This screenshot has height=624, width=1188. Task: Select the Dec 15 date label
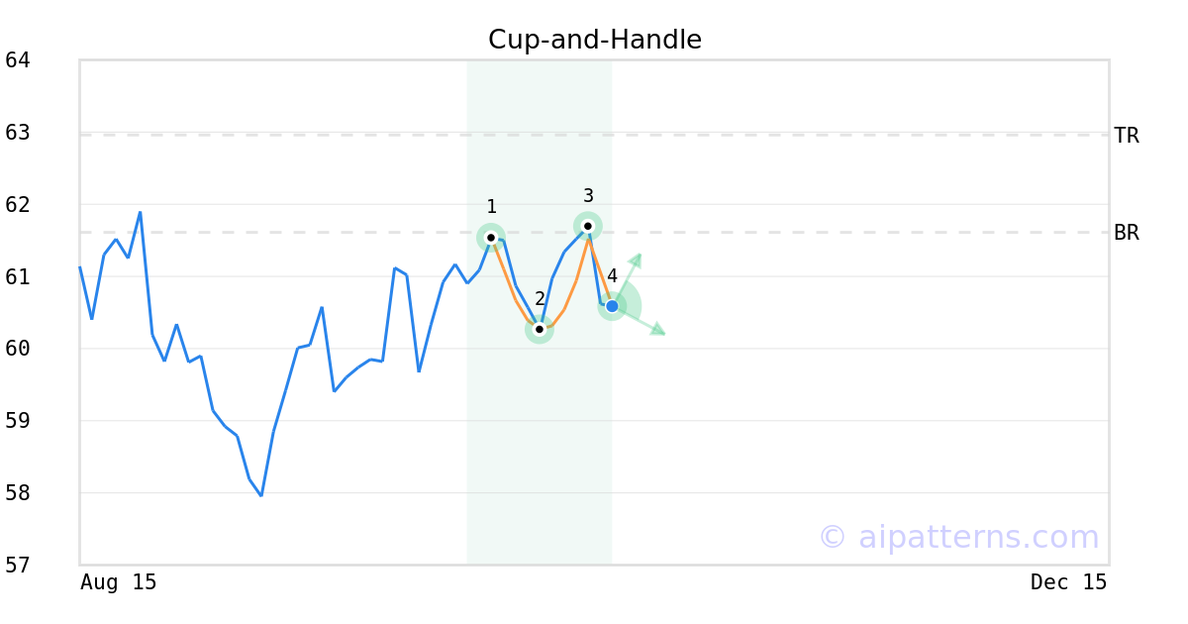(x=1068, y=582)
